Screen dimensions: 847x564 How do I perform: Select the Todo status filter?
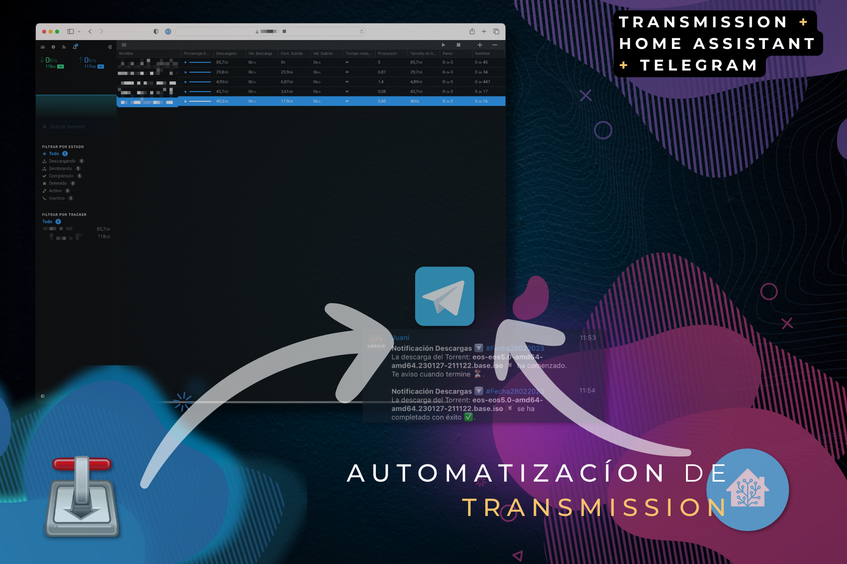coord(55,154)
